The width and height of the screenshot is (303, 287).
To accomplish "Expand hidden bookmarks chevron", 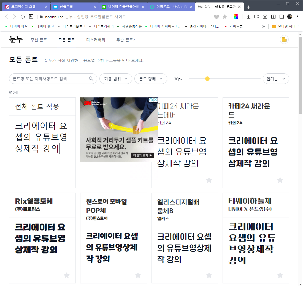I will point(263,26).
